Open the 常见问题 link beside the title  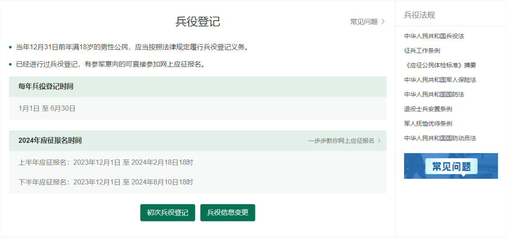pos(364,22)
